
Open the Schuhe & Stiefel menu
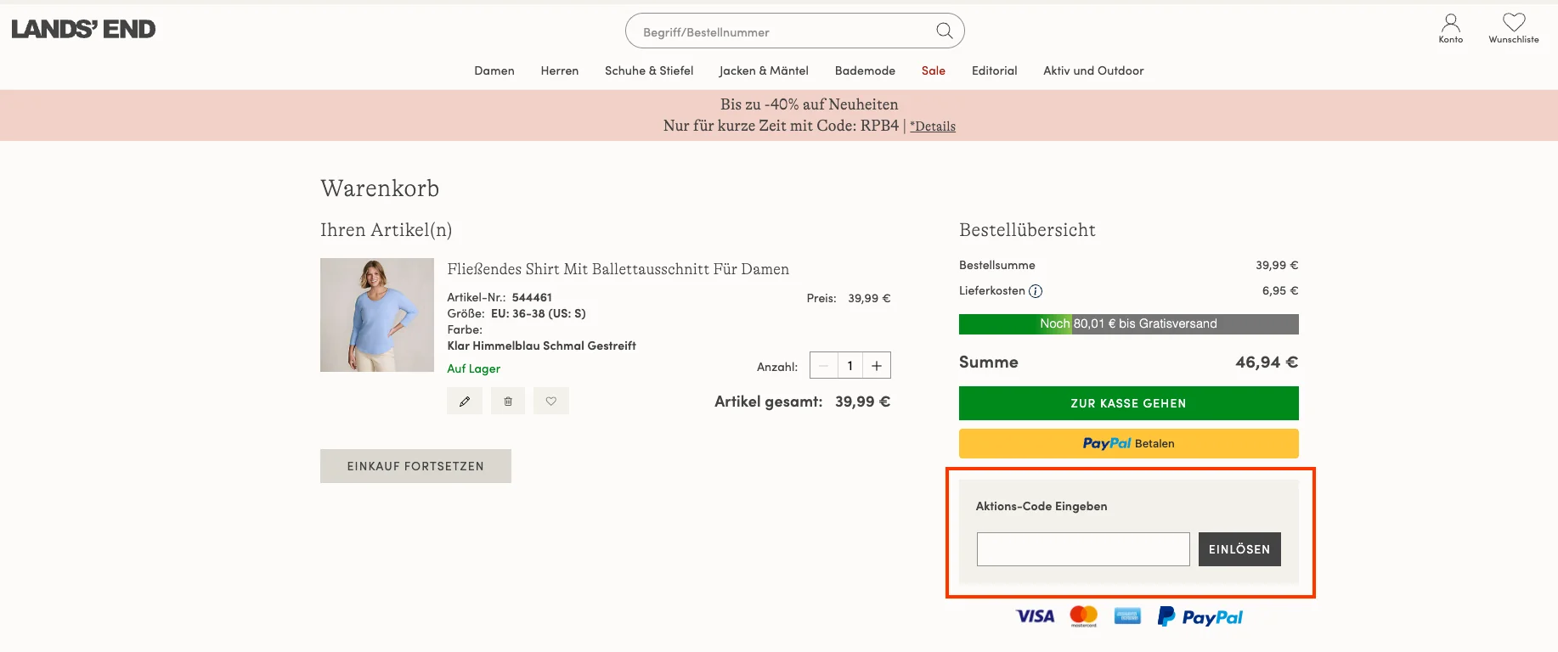pyautogui.click(x=649, y=70)
